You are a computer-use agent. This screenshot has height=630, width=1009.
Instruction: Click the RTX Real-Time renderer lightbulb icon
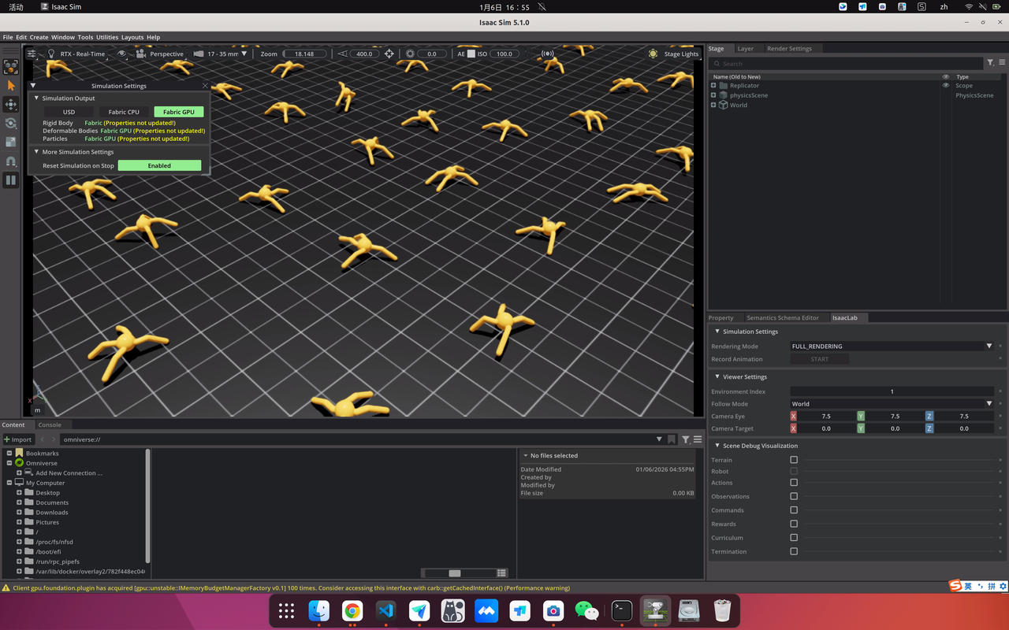(x=52, y=54)
